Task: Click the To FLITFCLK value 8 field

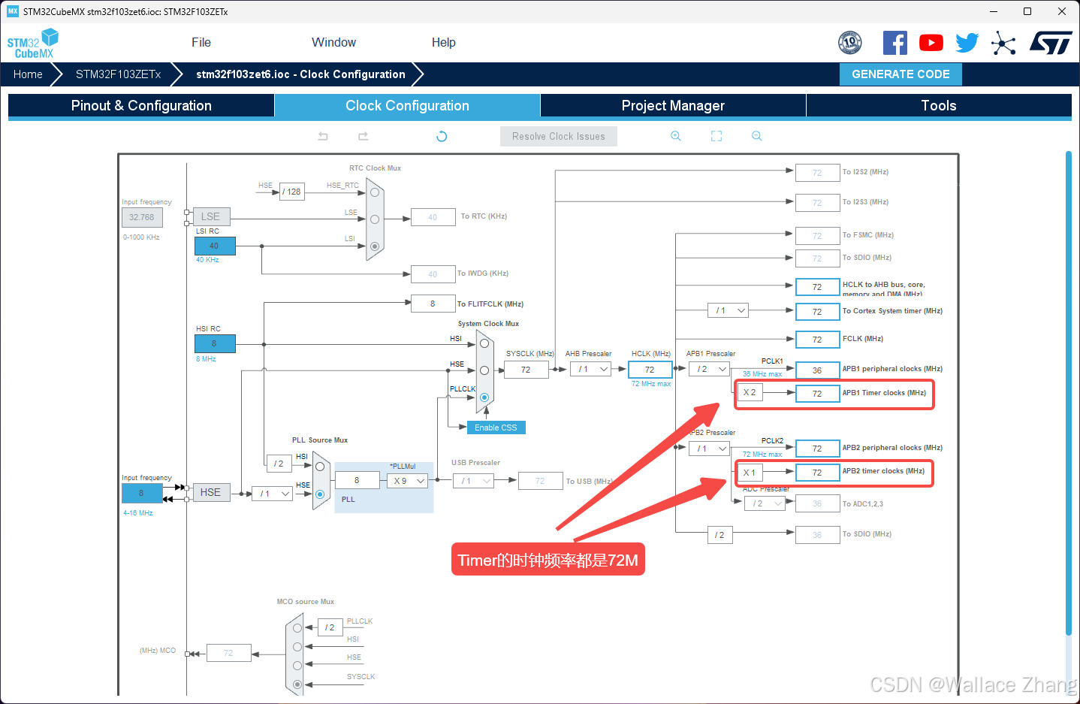Action: coord(433,304)
